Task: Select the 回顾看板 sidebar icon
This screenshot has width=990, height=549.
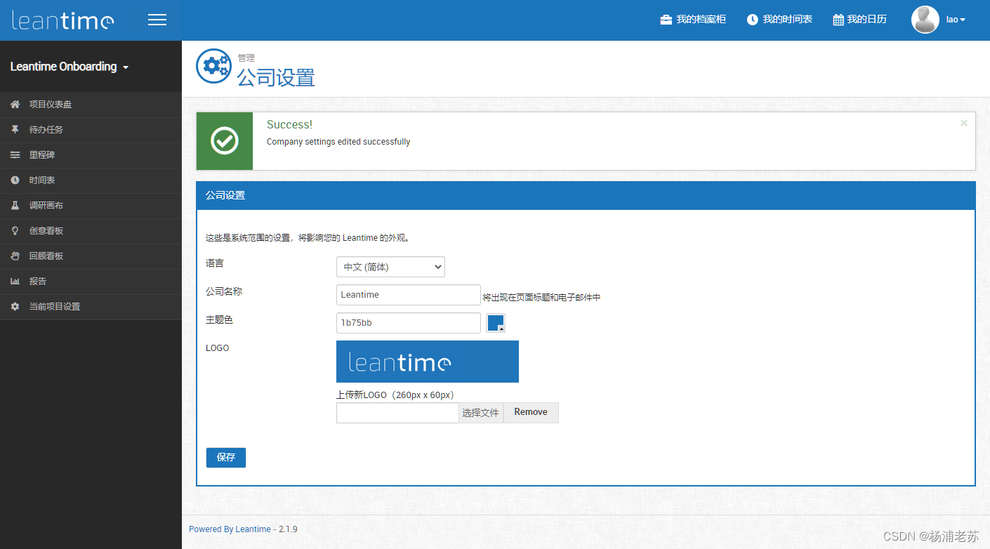Action: (14, 256)
